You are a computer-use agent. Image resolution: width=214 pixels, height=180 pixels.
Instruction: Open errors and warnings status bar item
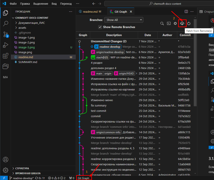point(57,178)
